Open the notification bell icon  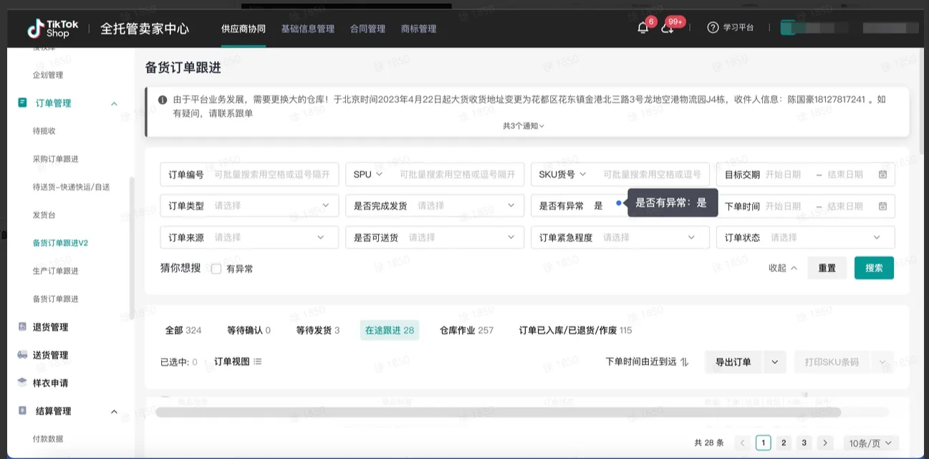tap(642, 28)
